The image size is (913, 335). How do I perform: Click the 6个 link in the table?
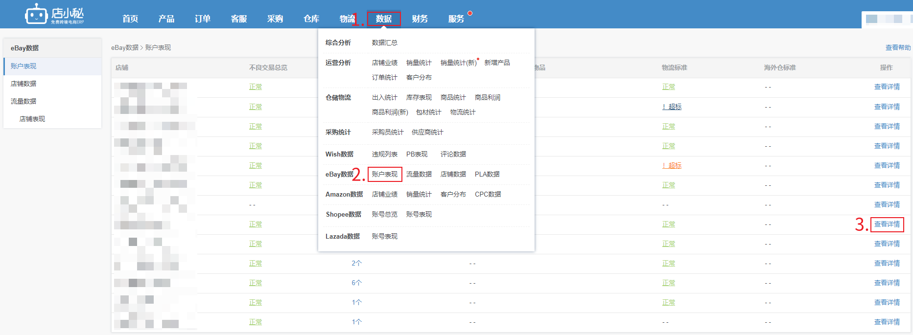tap(356, 283)
